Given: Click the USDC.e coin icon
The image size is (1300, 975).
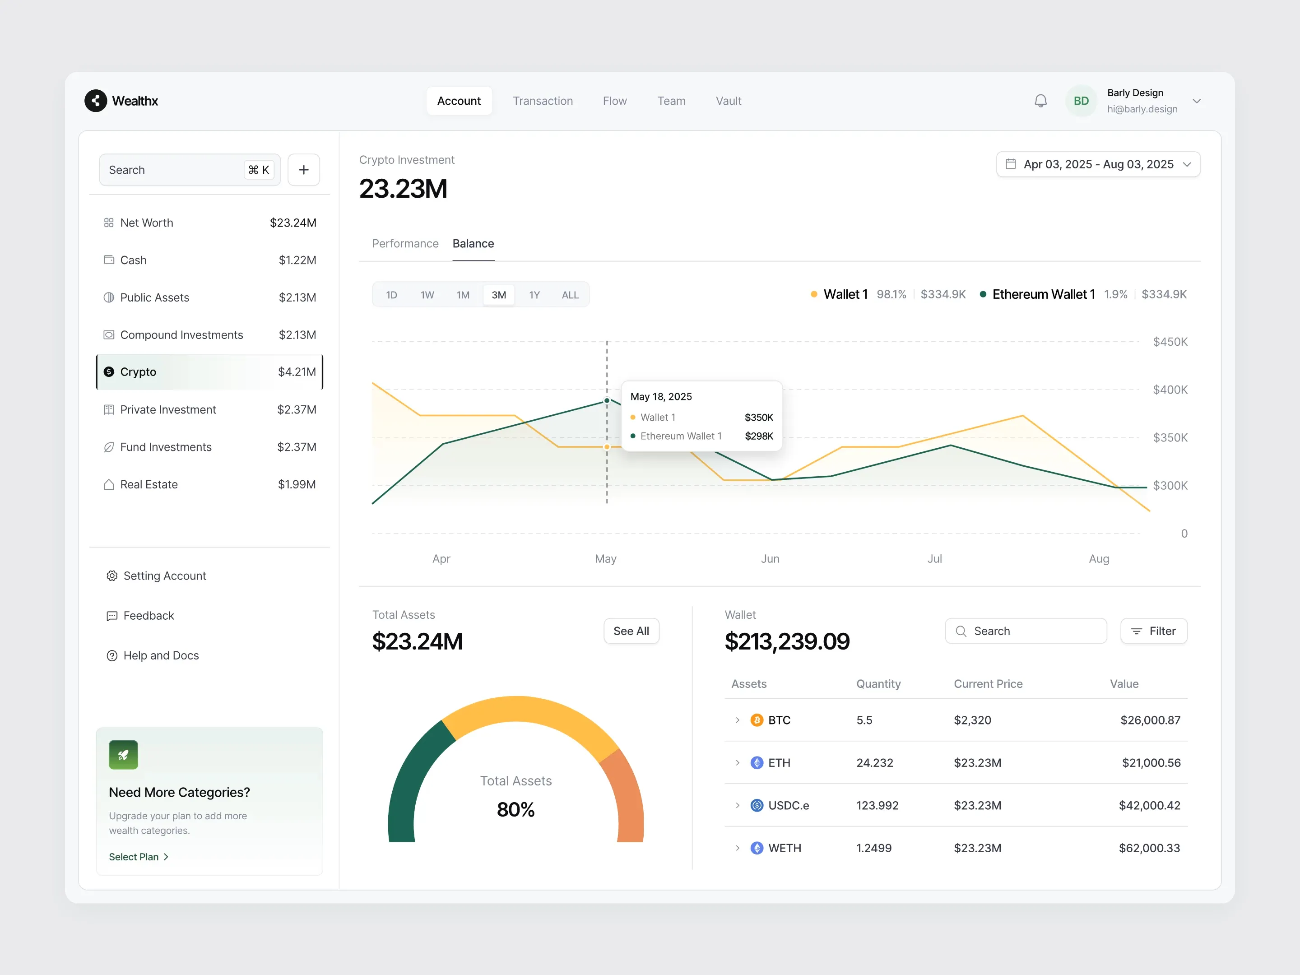Looking at the screenshot, I should click(757, 806).
